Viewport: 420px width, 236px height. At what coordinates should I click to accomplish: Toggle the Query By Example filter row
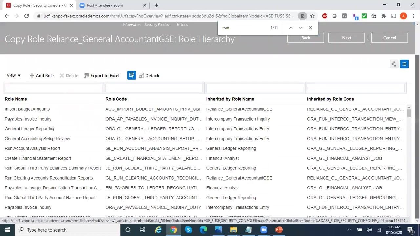pos(132,75)
